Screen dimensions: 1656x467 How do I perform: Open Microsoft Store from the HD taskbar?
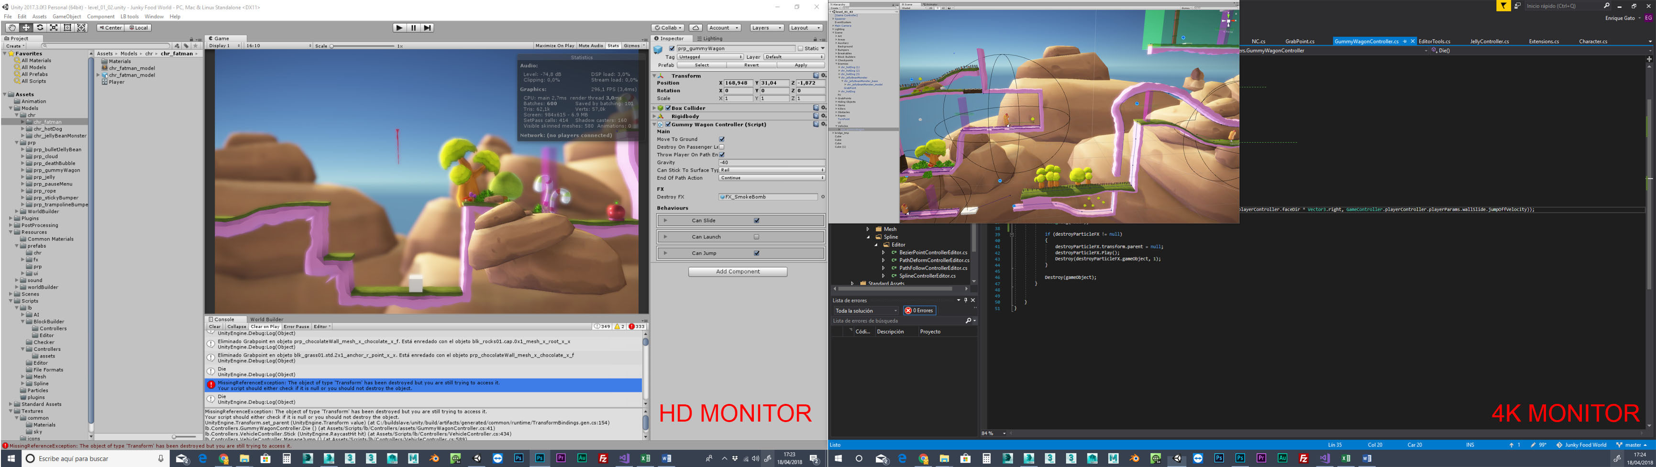pos(265,459)
